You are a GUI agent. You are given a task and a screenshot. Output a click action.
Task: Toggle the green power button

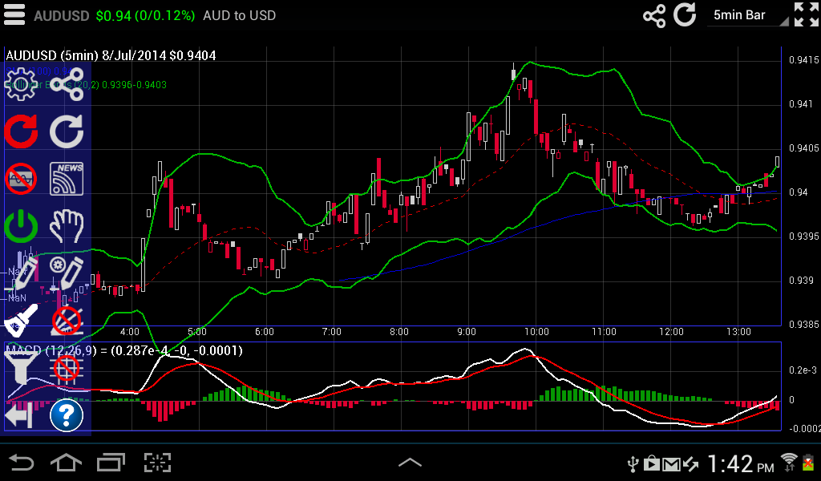tap(20, 227)
